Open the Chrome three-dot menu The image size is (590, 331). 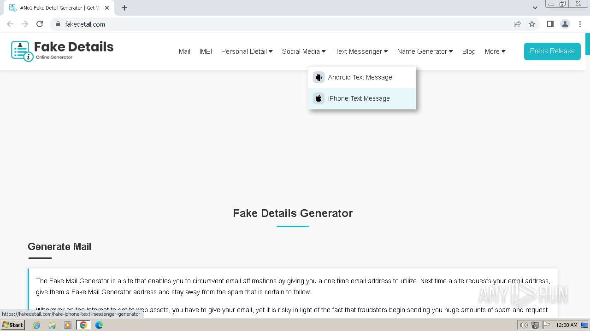(x=580, y=24)
